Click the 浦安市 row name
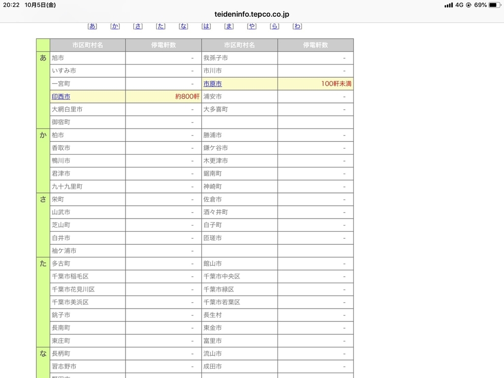504x378 pixels. pos(213,96)
